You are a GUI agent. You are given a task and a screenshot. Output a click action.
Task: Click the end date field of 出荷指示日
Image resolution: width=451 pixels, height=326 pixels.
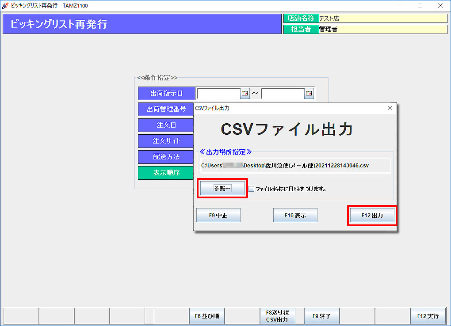tap(283, 94)
